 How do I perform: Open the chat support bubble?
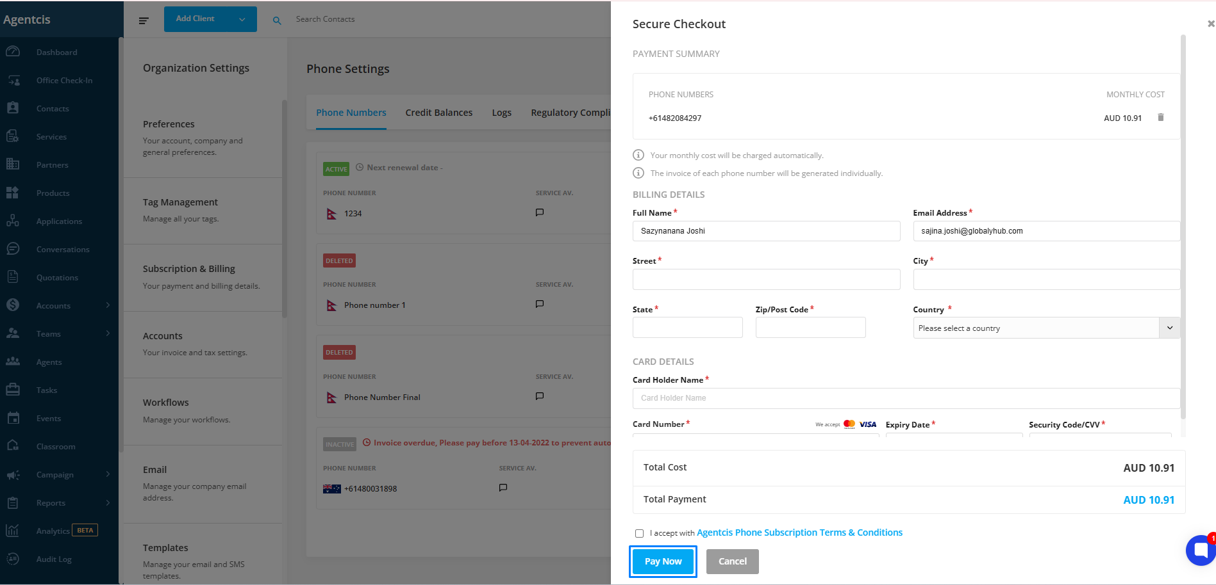point(1201,550)
